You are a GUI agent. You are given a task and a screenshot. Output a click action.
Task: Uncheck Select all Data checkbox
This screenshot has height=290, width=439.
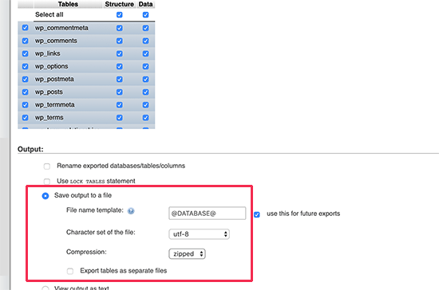(145, 15)
